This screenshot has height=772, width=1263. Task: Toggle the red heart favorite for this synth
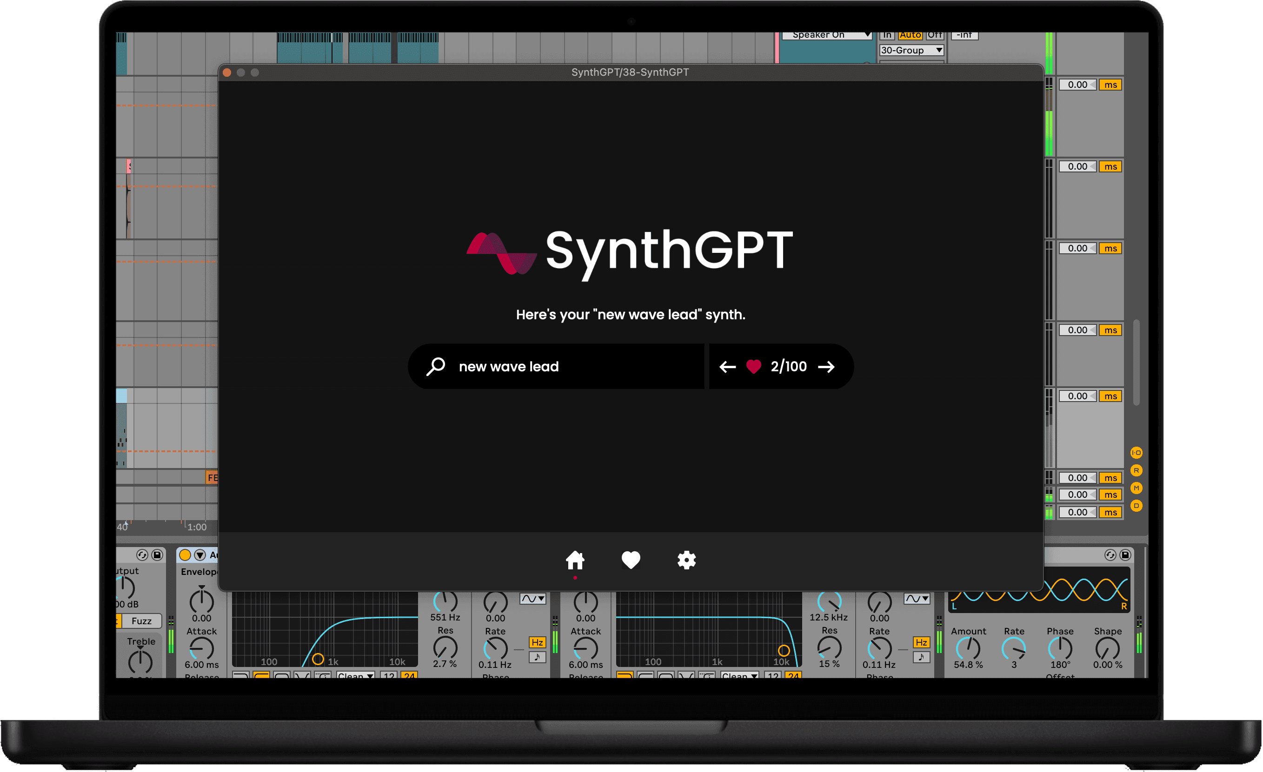click(753, 366)
